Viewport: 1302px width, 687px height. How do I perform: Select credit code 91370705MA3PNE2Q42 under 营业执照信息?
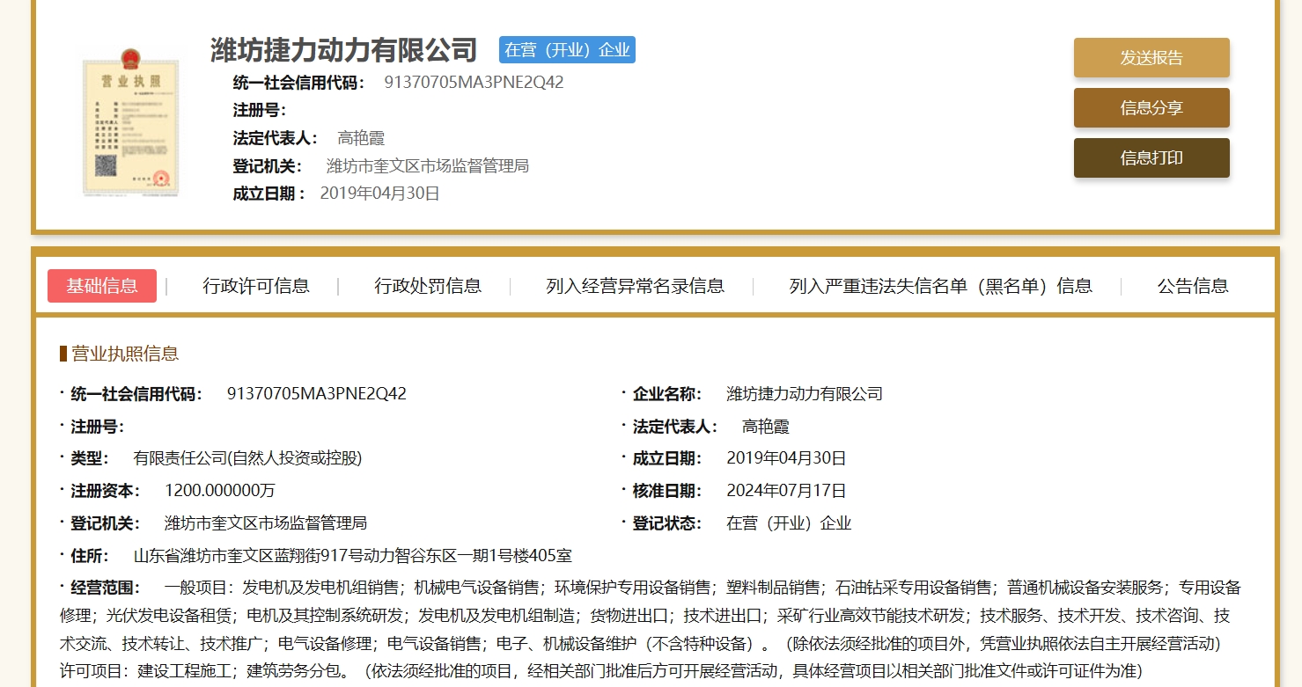tap(317, 394)
